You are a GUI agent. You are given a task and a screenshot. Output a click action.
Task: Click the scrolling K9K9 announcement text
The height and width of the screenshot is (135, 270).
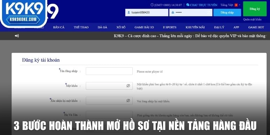190,36
